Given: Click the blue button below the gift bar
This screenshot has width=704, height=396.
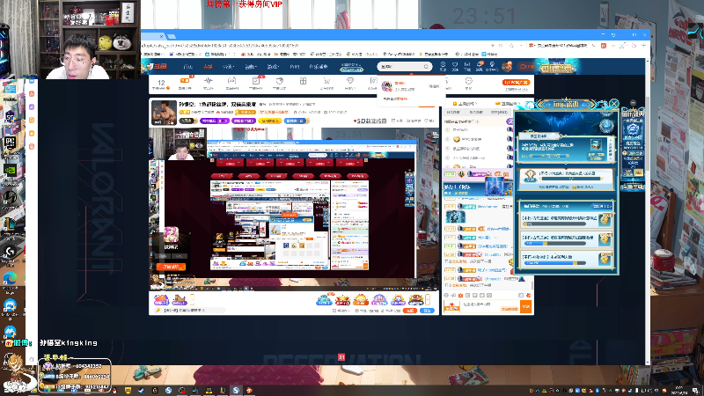Looking at the screenshot, I should tap(428, 311).
